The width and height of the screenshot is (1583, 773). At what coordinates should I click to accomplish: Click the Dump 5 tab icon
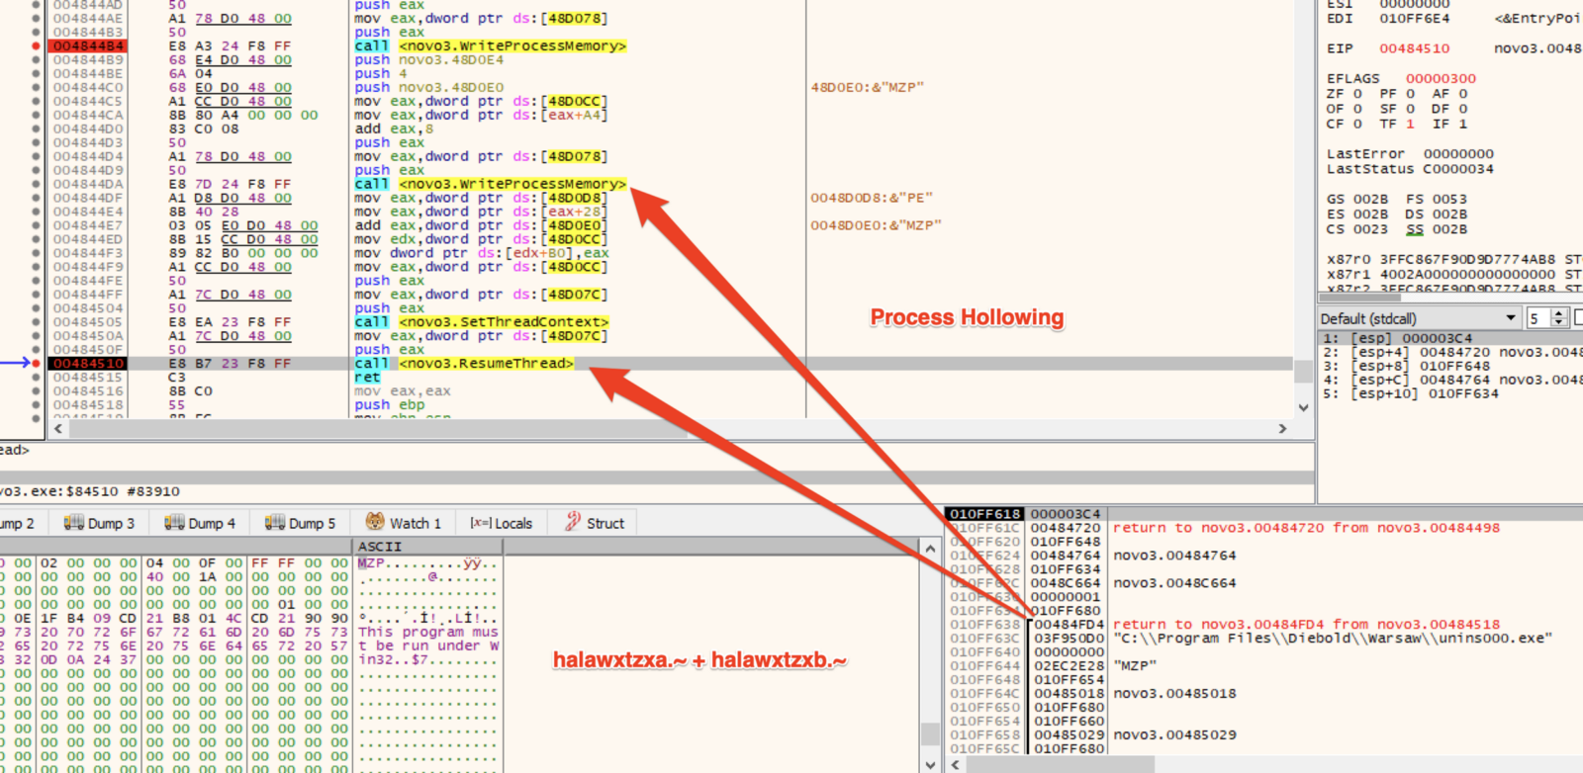pos(275,523)
